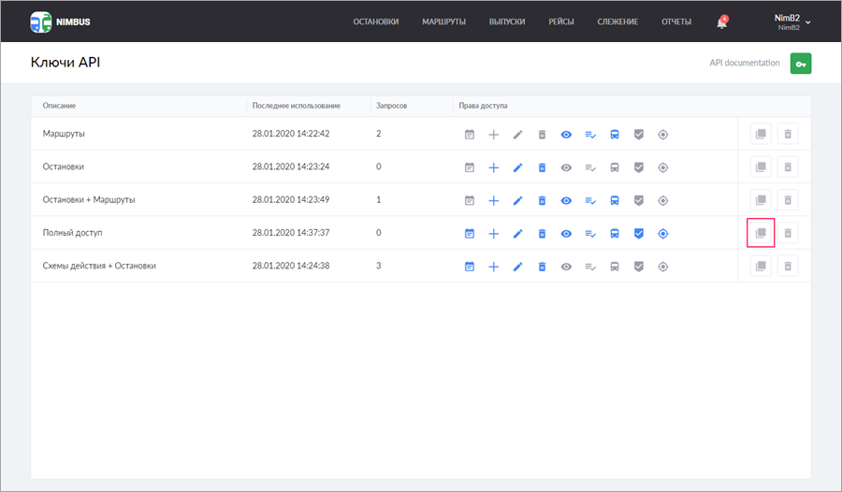Image resolution: width=842 pixels, height=492 pixels.
Task: Copy the Остановки API key
Action: tap(761, 167)
